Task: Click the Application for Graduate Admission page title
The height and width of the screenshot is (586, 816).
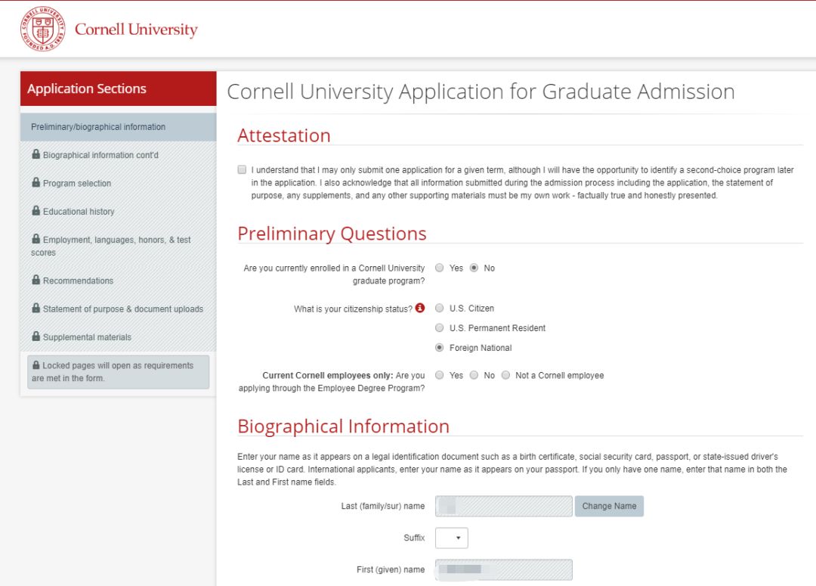Action: (481, 91)
